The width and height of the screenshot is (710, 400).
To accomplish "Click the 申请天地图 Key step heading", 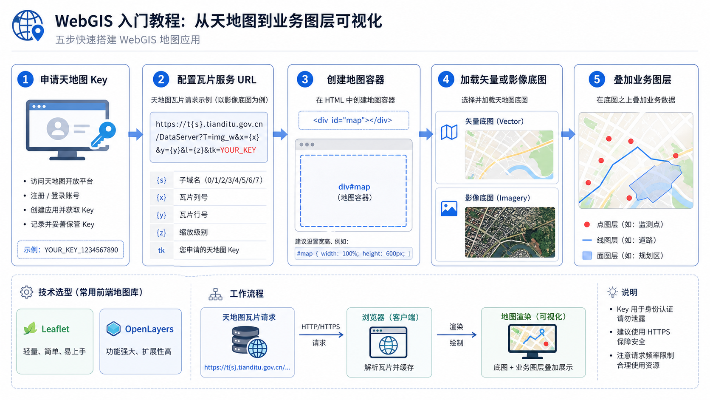I will point(74,80).
